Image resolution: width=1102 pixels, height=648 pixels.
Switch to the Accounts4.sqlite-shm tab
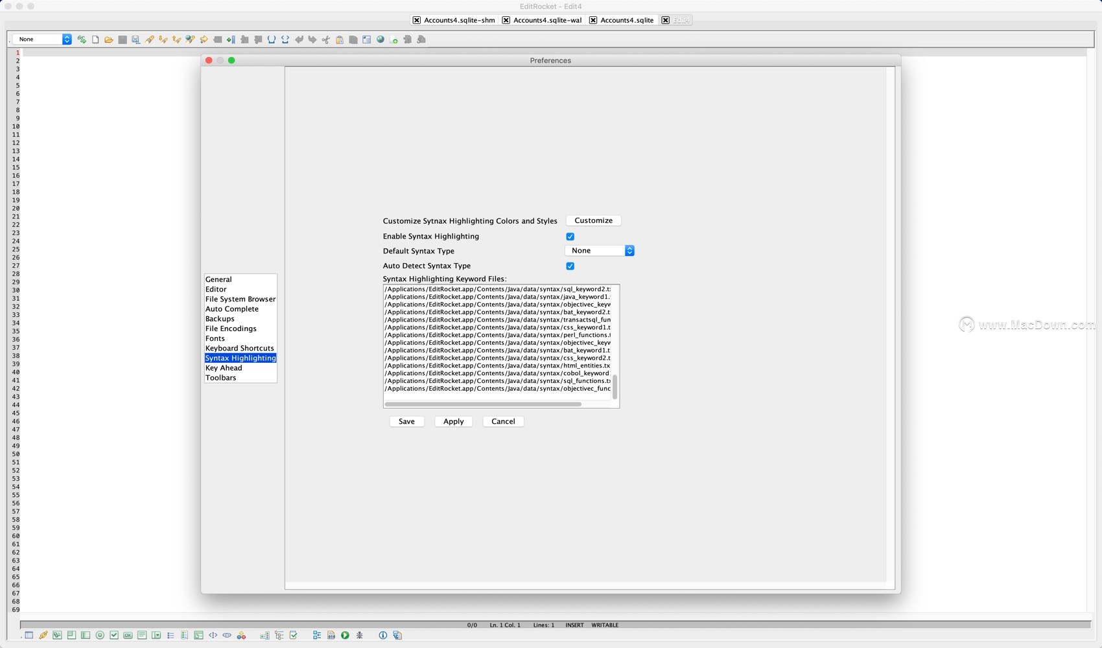tap(459, 20)
